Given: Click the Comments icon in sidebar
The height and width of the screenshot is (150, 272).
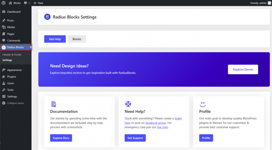Looking at the screenshot, I should (4, 41).
